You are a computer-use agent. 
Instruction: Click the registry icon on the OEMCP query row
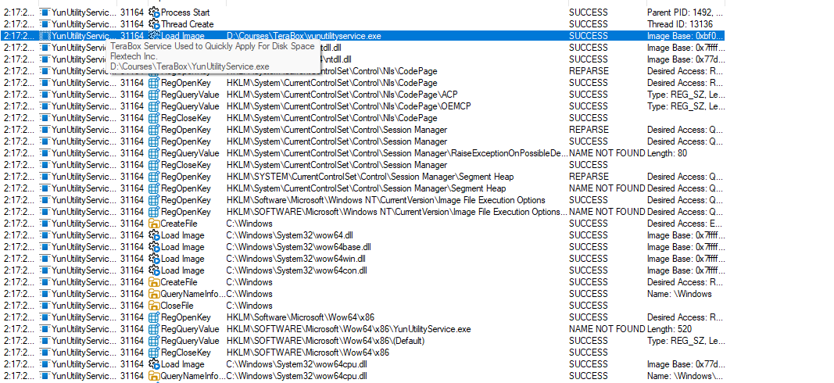(154, 106)
